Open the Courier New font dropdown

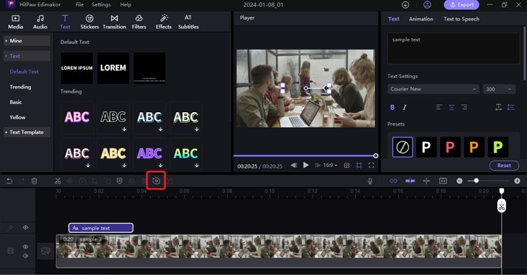coord(433,89)
